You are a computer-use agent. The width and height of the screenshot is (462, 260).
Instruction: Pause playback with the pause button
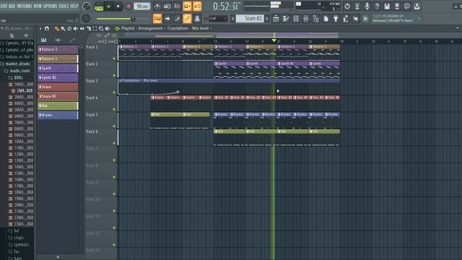[x=108, y=6]
